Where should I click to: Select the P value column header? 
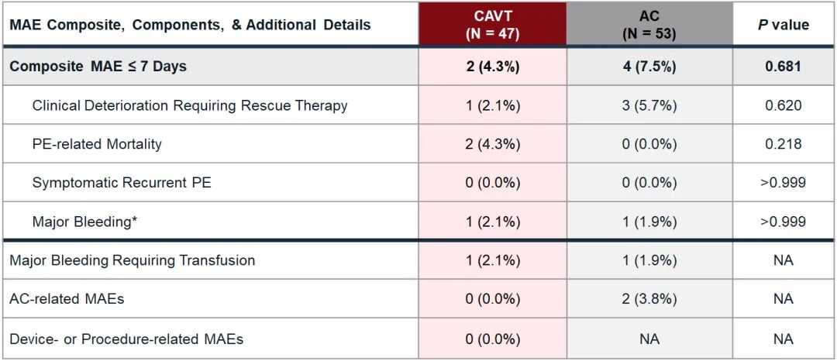pos(783,25)
